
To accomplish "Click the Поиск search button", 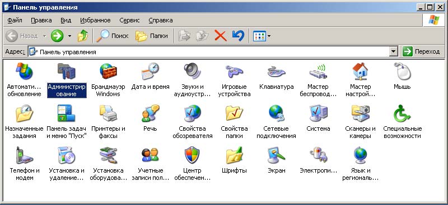I will (x=113, y=36).
